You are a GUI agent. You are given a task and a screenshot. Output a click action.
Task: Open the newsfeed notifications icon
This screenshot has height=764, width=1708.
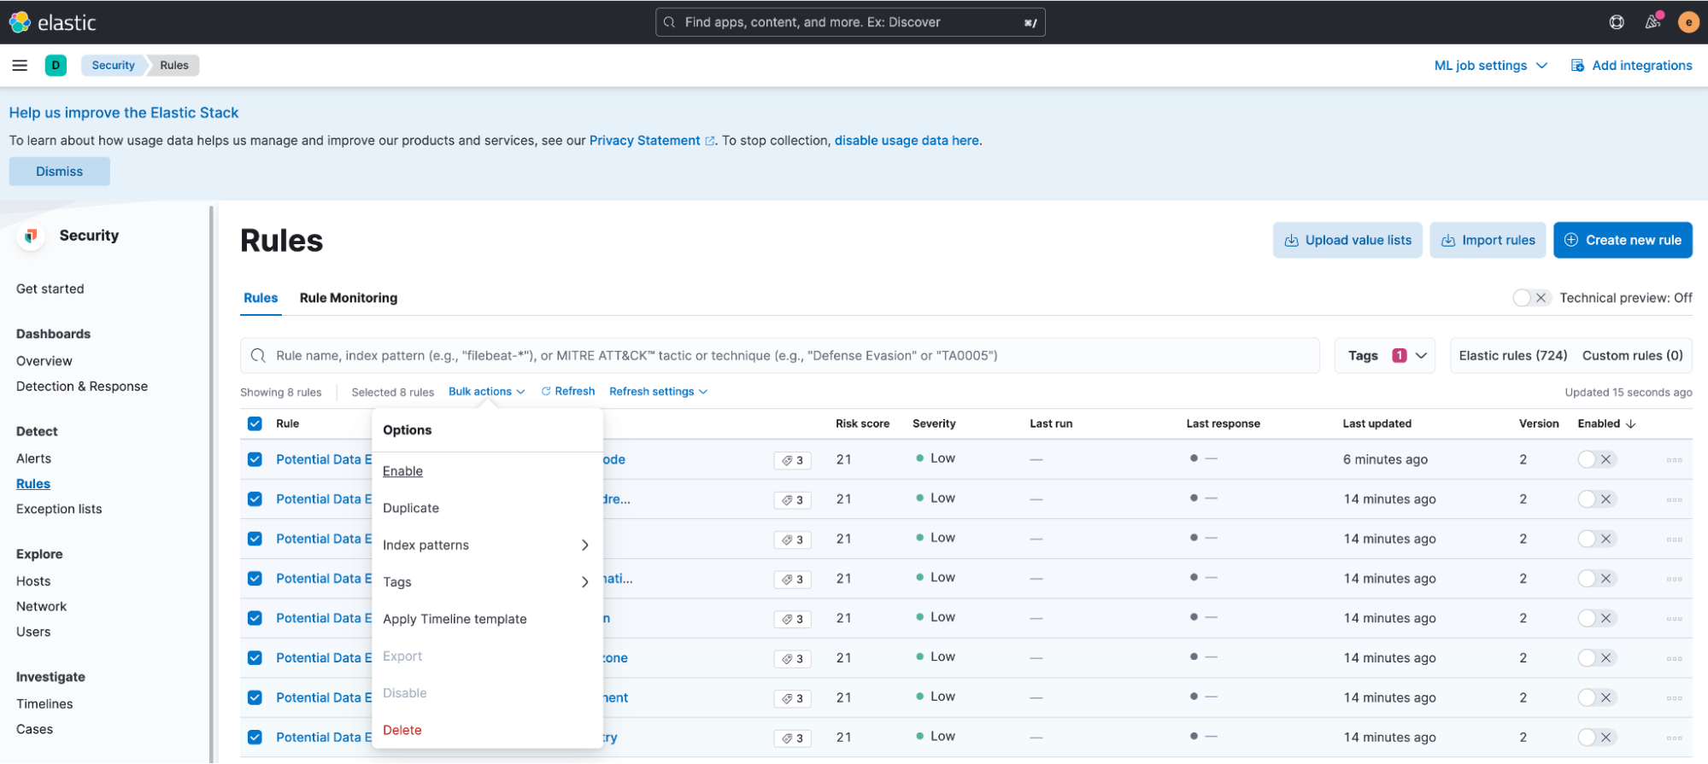point(1653,21)
